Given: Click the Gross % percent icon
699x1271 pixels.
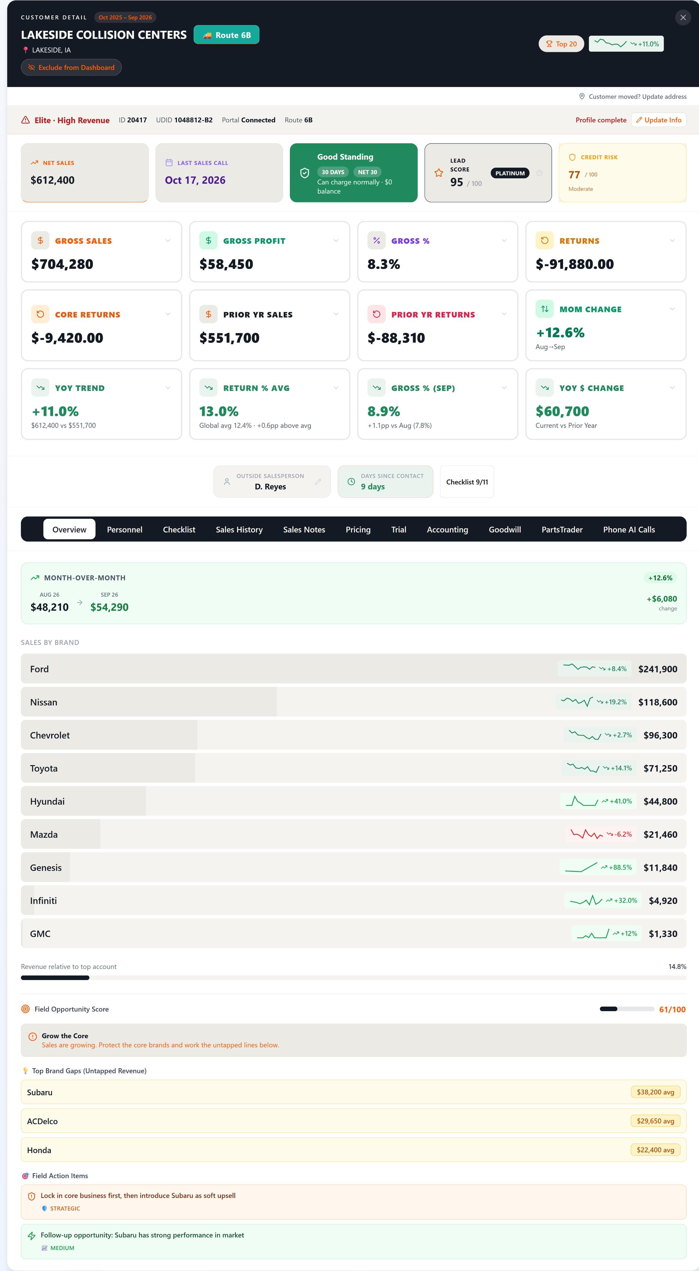Looking at the screenshot, I should 377,240.
